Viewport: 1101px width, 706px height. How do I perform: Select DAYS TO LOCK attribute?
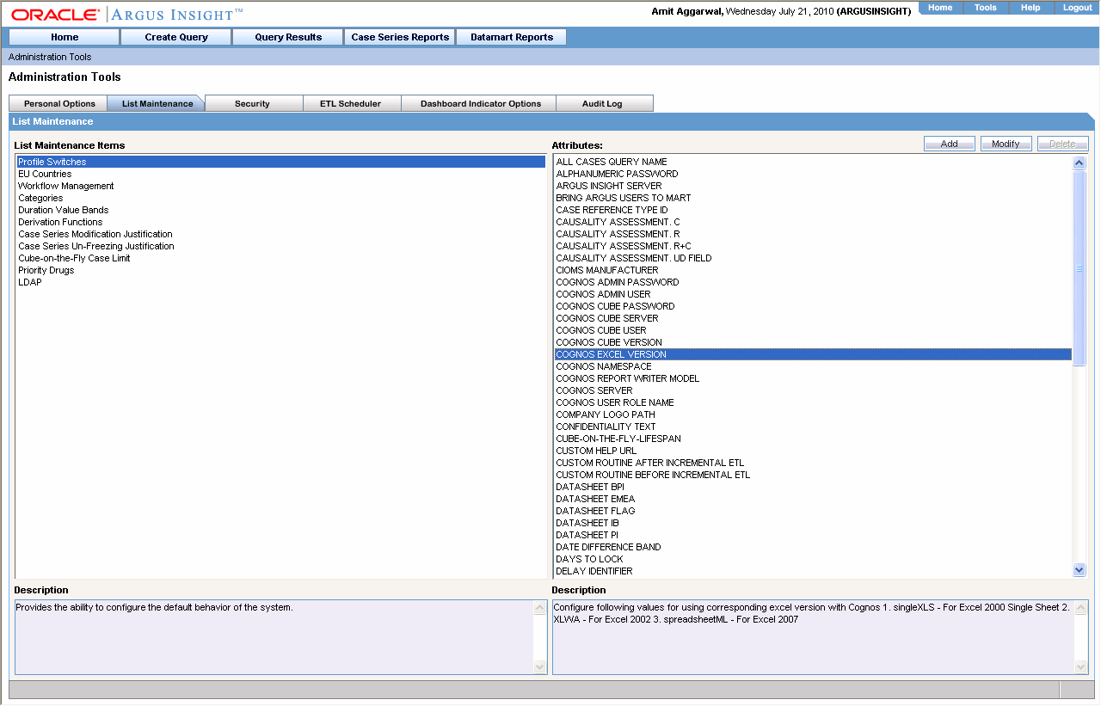pos(813,559)
